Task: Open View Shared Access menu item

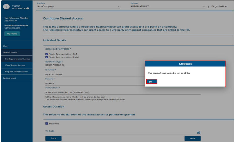Action: click(x=15, y=65)
